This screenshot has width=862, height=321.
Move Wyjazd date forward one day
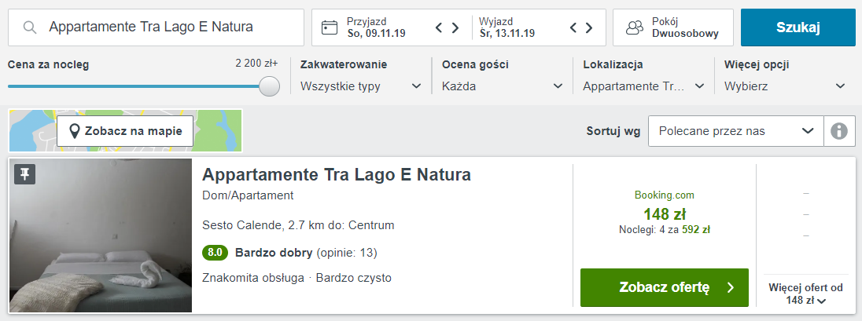pos(589,27)
